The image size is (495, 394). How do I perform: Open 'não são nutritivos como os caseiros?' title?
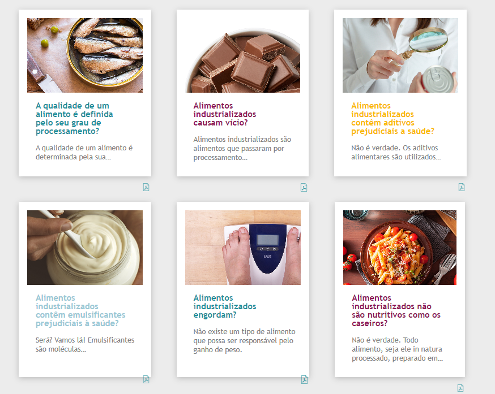(x=396, y=310)
